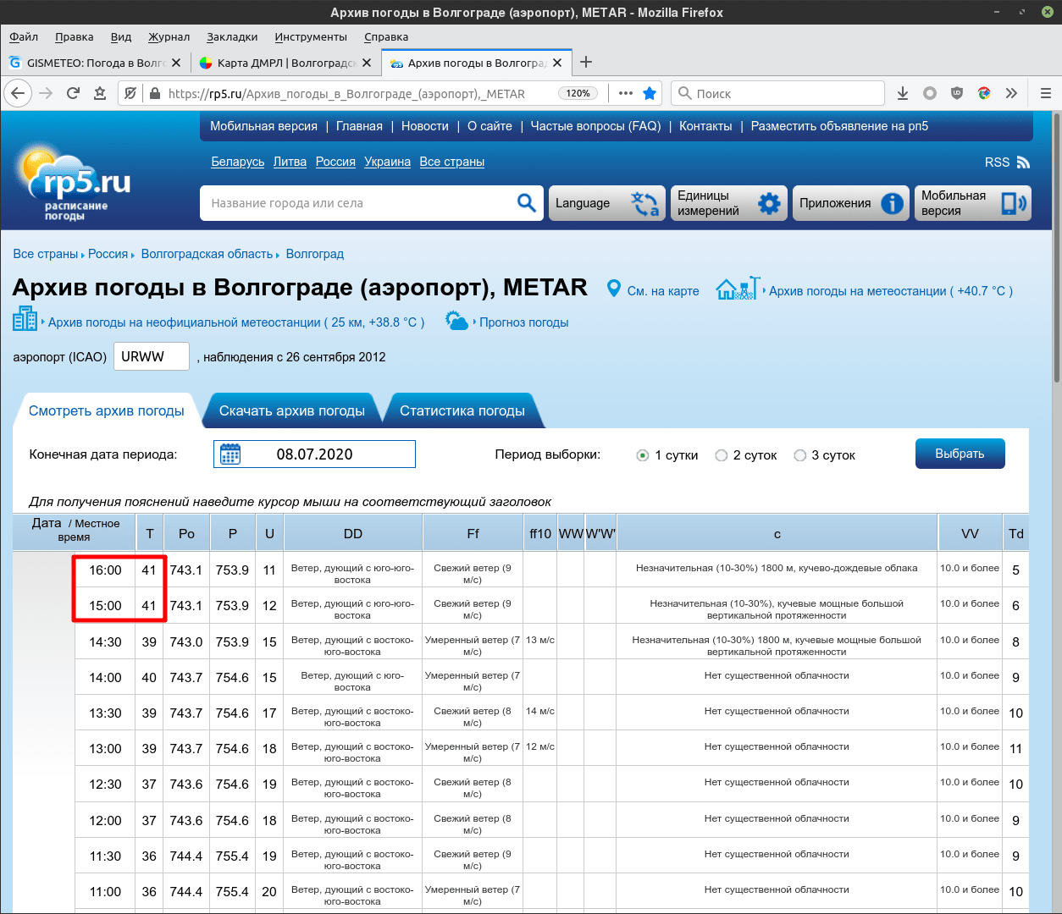
Task: Click the page vertical scrollbar
Action: tap(1056, 254)
